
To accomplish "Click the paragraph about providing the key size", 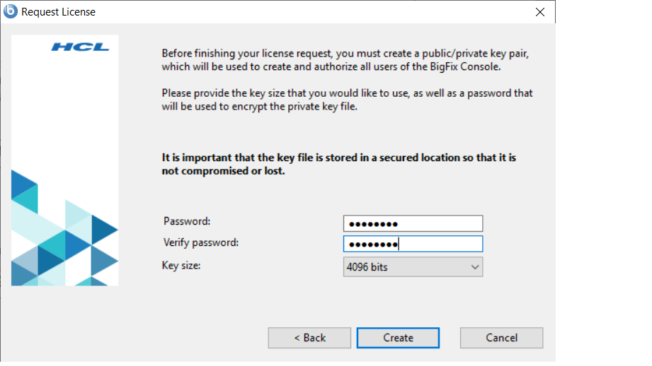I will (347, 100).
